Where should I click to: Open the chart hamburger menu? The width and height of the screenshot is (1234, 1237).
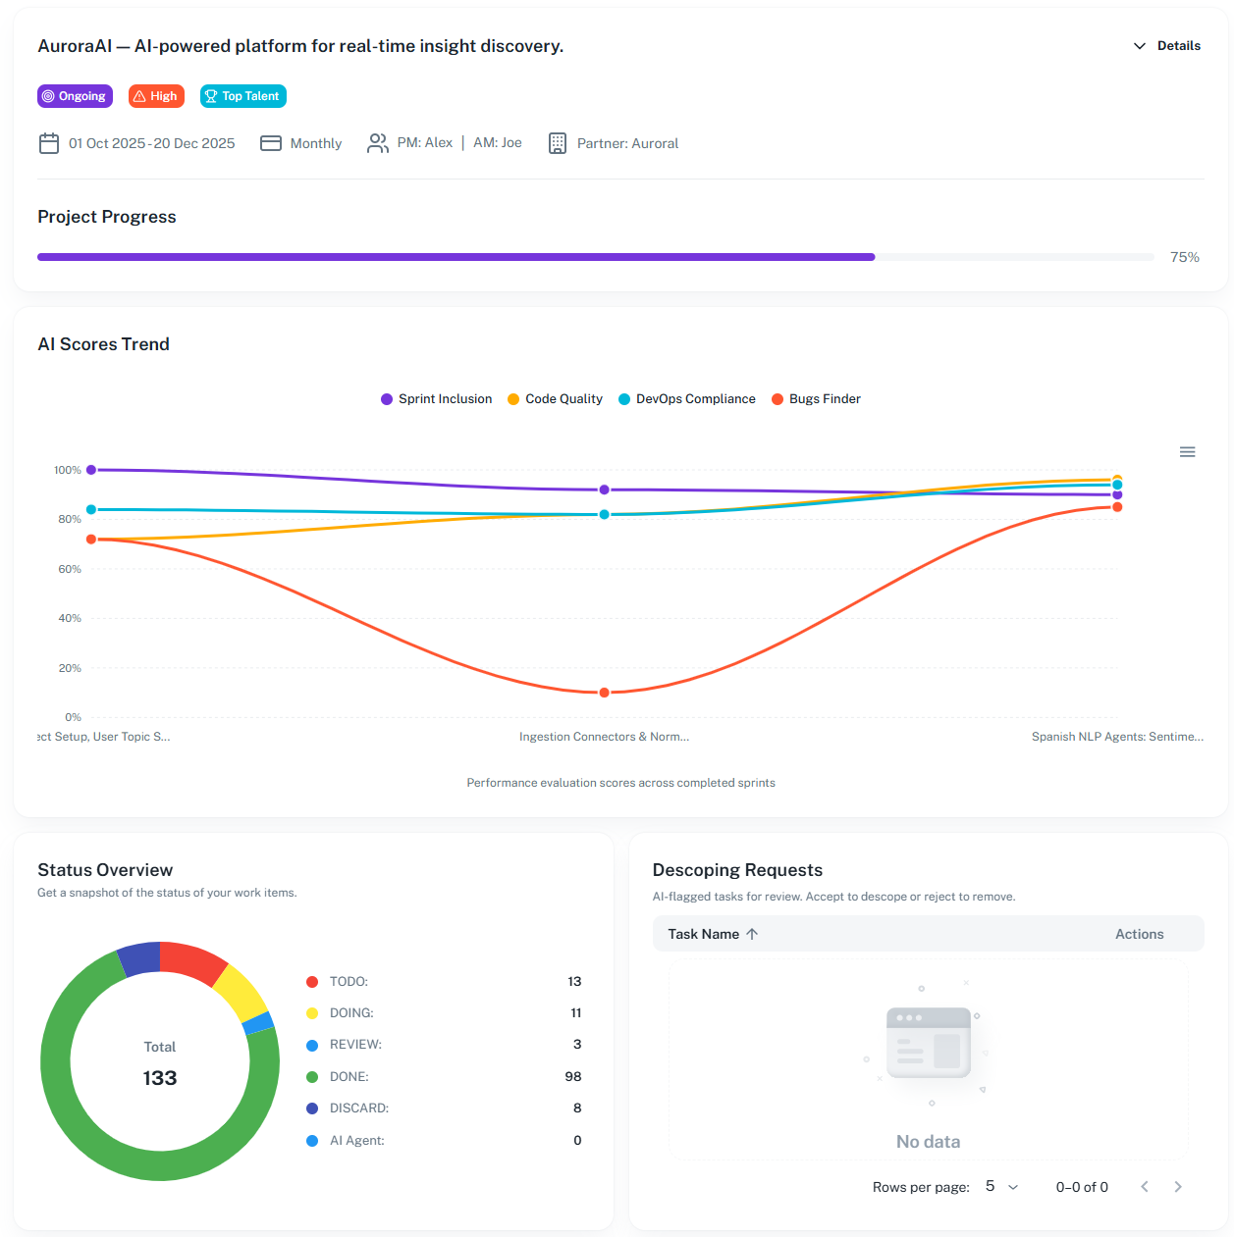click(1187, 452)
